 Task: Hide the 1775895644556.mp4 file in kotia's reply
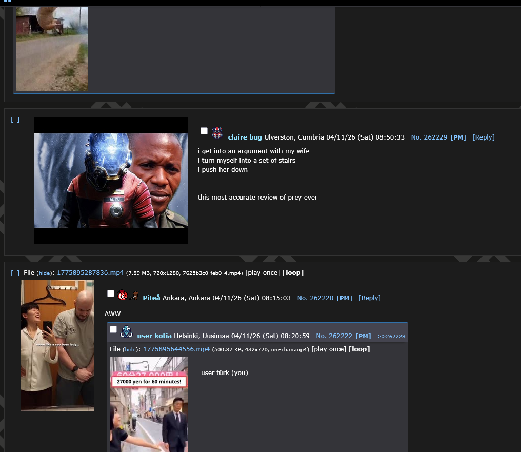131,349
